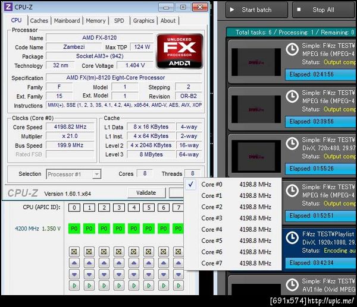Image resolution: width=357 pixels, height=307 pixels.
Task: Click the CPU-Z logo icon in title bar
Action: pos(8,7)
